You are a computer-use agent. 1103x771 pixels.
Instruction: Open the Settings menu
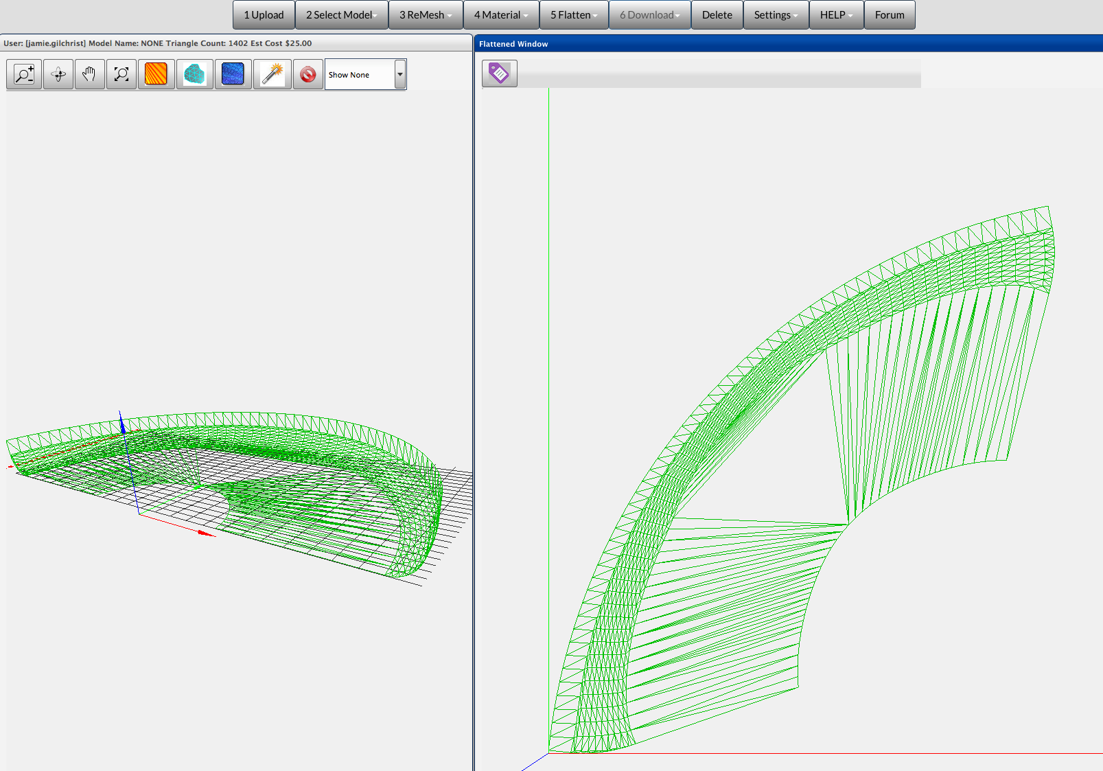click(776, 15)
